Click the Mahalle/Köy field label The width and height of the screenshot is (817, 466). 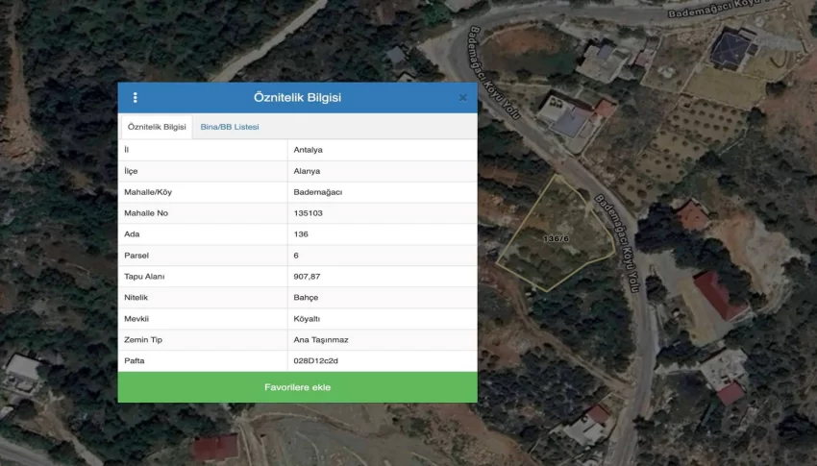pos(148,192)
